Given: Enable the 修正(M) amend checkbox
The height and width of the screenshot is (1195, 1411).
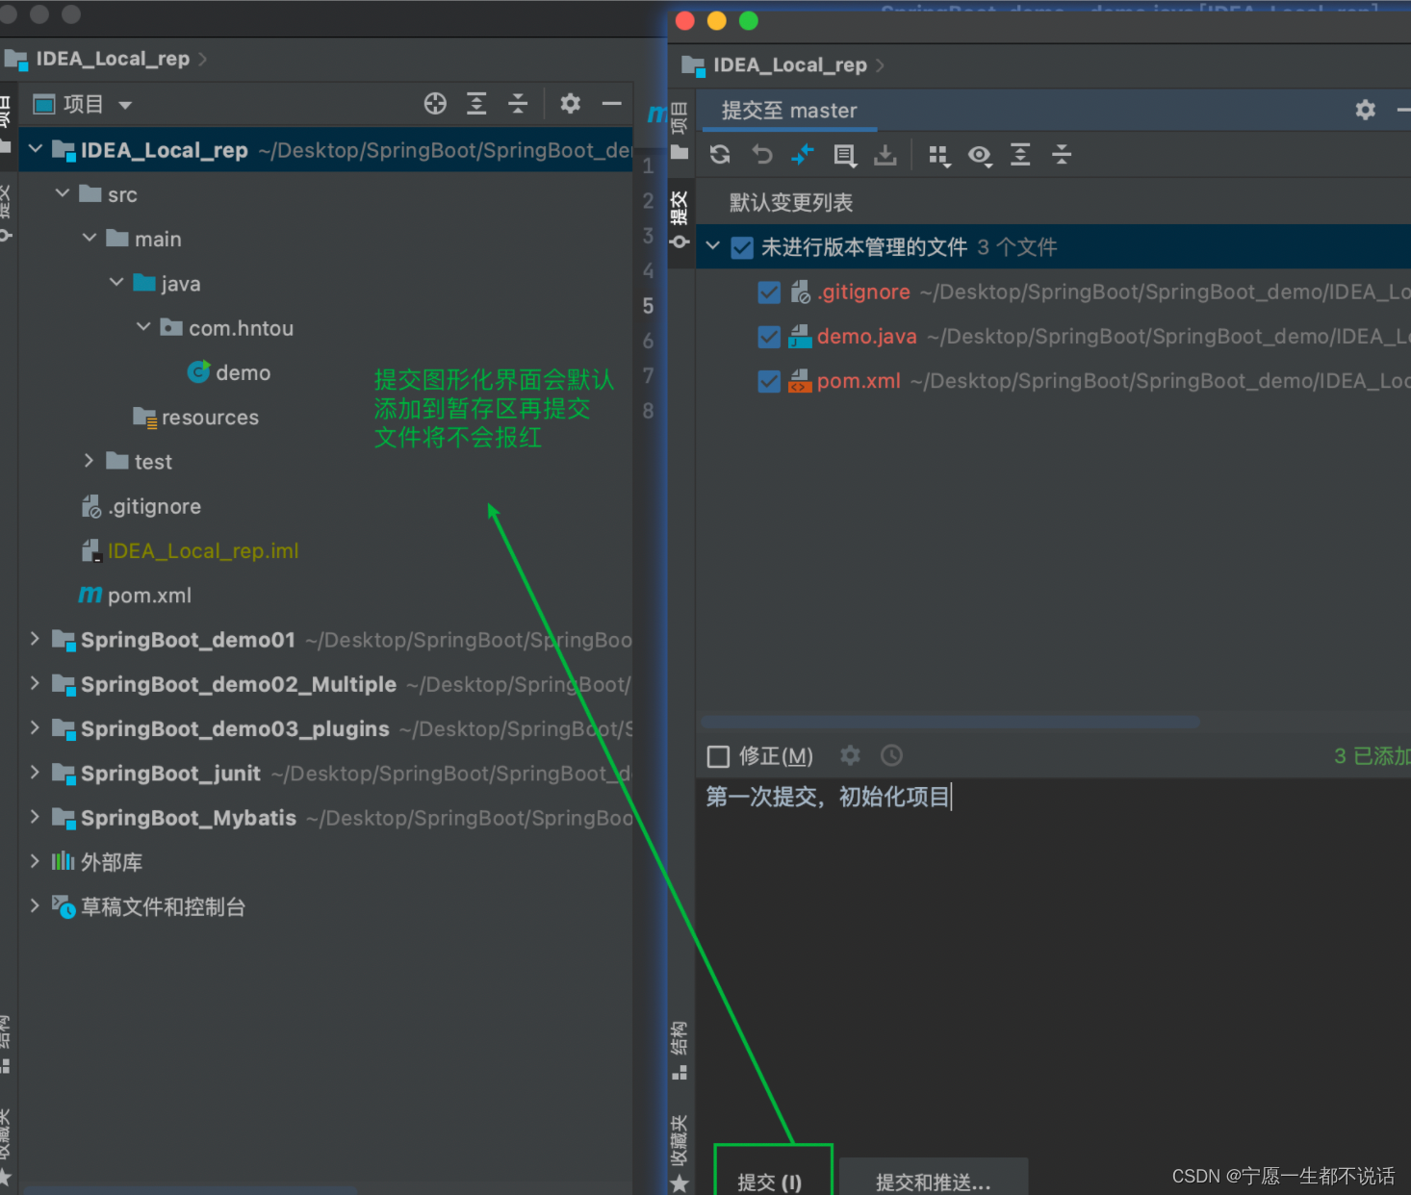Looking at the screenshot, I should [718, 756].
